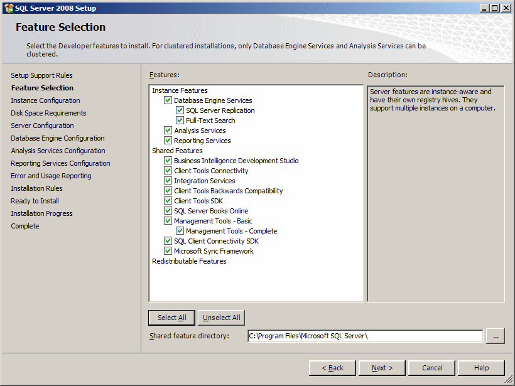Toggle SQL Server Replication checkbox
Image resolution: width=515 pixels, height=386 pixels.
click(180, 110)
